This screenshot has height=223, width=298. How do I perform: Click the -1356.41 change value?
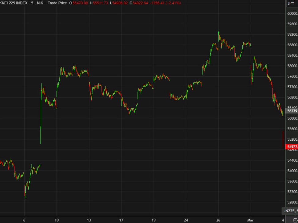point(158,3)
